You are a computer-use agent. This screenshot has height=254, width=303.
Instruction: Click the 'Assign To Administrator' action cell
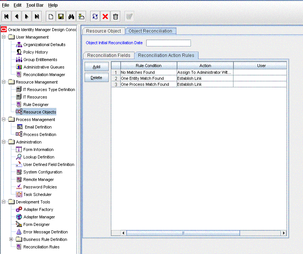click(x=205, y=72)
